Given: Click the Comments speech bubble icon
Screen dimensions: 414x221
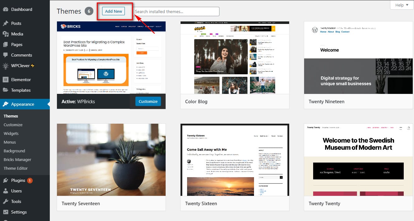Looking at the screenshot, I should (x=6, y=55).
